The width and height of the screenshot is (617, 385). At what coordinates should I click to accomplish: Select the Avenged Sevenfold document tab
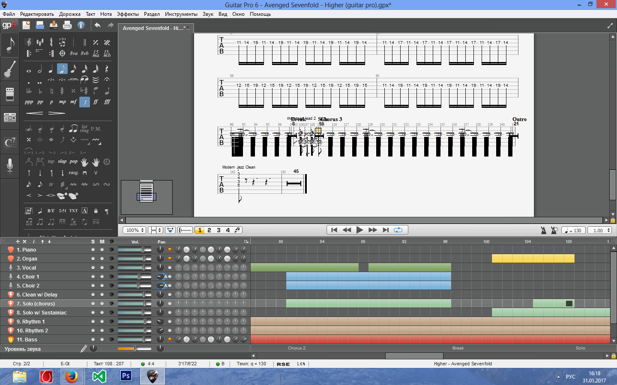pos(156,28)
